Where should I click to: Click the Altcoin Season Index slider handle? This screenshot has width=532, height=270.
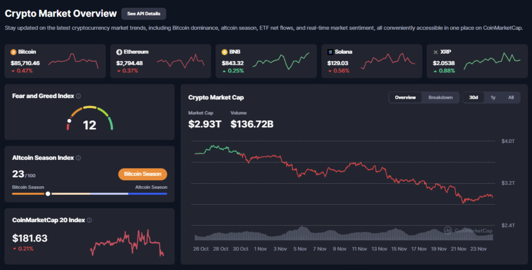point(48,193)
